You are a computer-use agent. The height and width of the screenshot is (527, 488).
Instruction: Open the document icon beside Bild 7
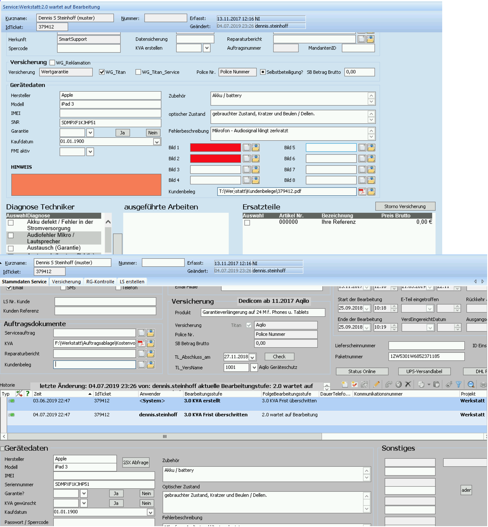point(362,169)
